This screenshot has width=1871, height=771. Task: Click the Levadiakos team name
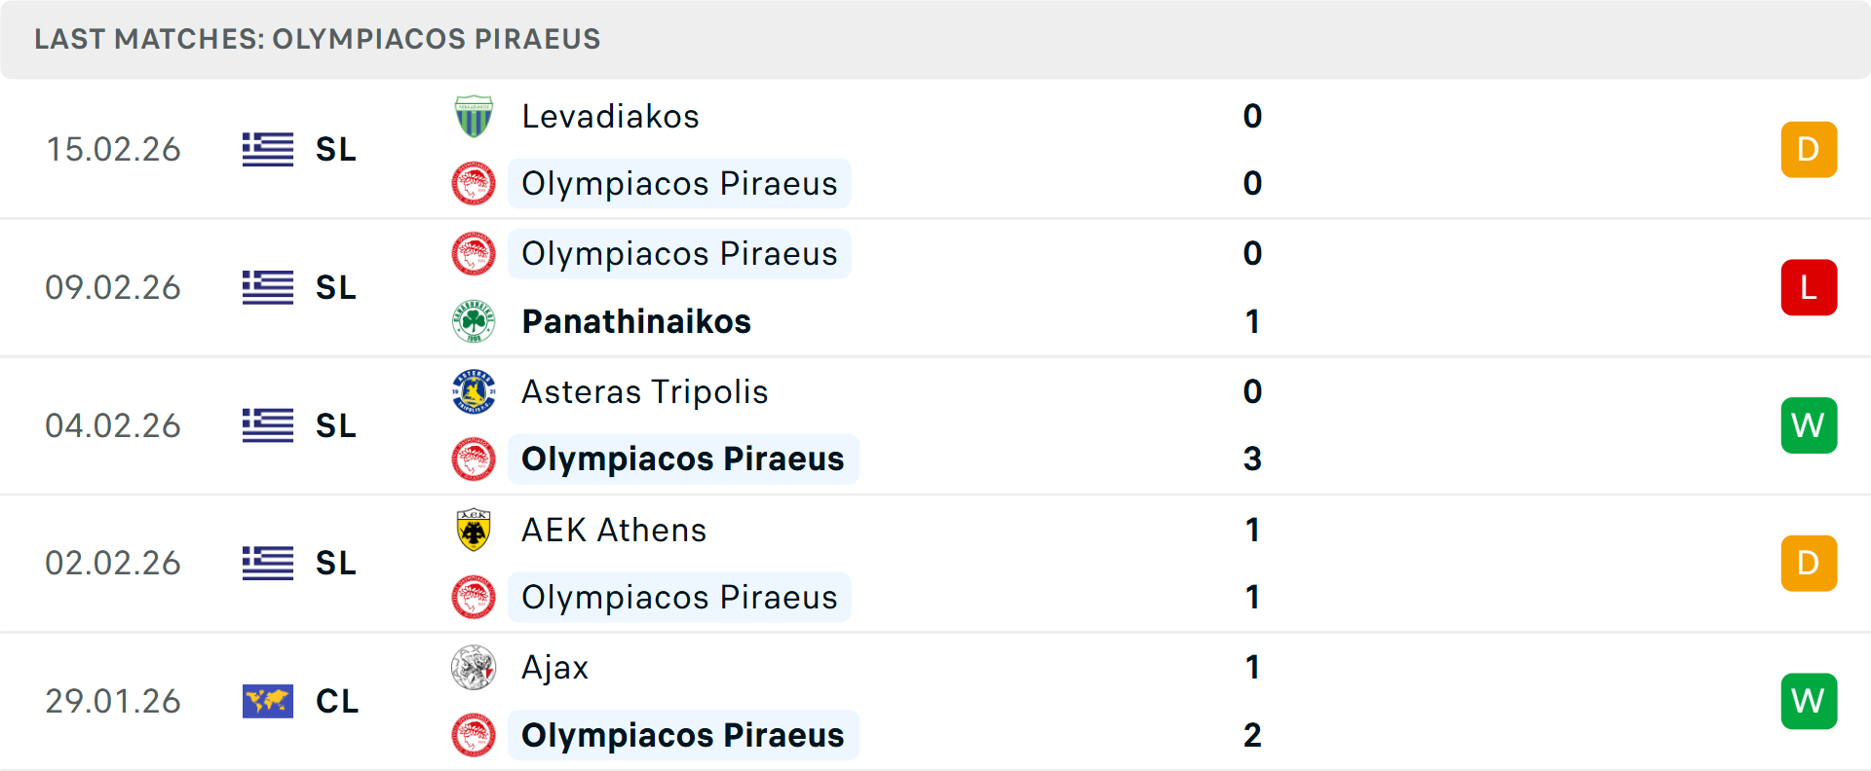tap(610, 115)
